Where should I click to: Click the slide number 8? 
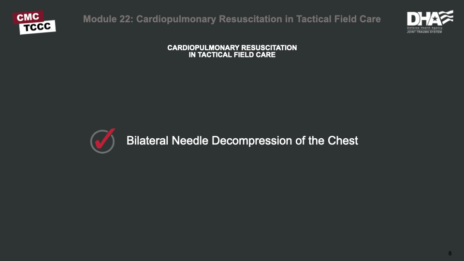coord(450,253)
